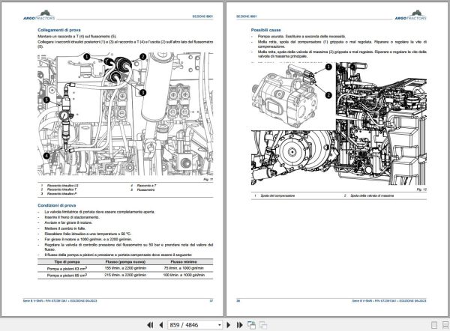Viewport: 450px width, 331px height.
Task: Go to the first page
Action: pos(150,325)
